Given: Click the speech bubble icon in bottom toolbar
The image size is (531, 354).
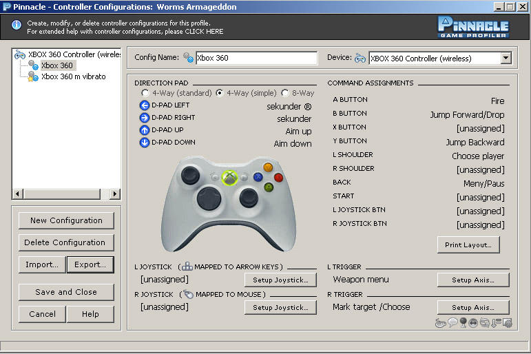Looking at the screenshot, I should point(452,322).
